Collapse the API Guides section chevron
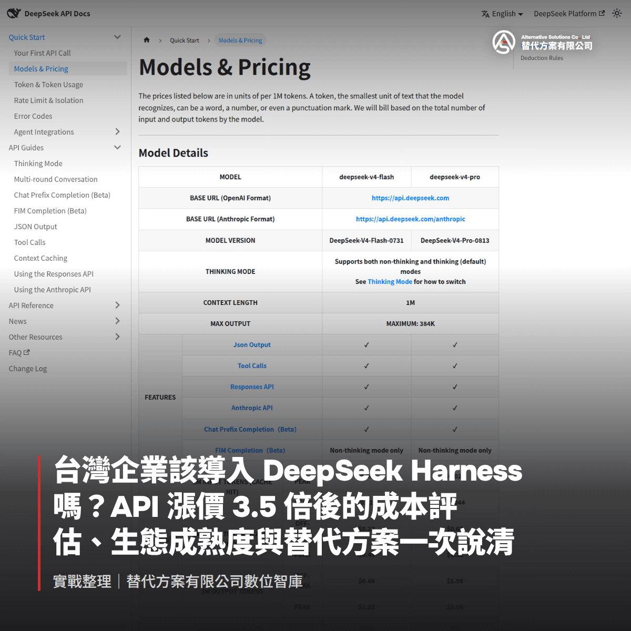The height and width of the screenshot is (631, 631). tap(117, 147)
